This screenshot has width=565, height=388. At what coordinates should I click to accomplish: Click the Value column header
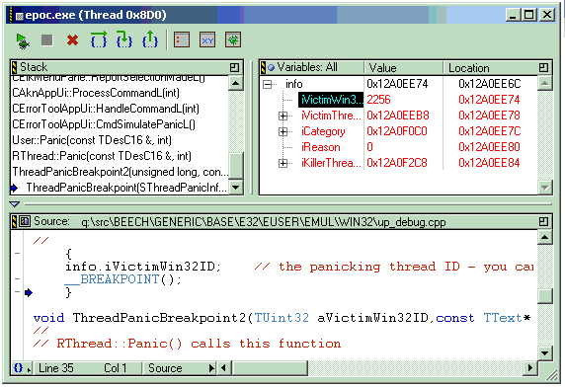404,67
